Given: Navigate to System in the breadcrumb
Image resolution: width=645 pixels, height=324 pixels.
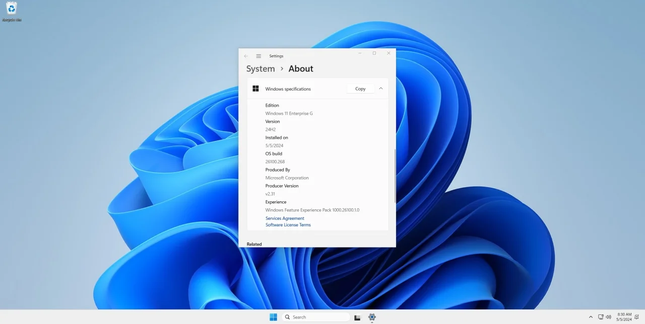Looking at the screenshot, I should point(260,68).
